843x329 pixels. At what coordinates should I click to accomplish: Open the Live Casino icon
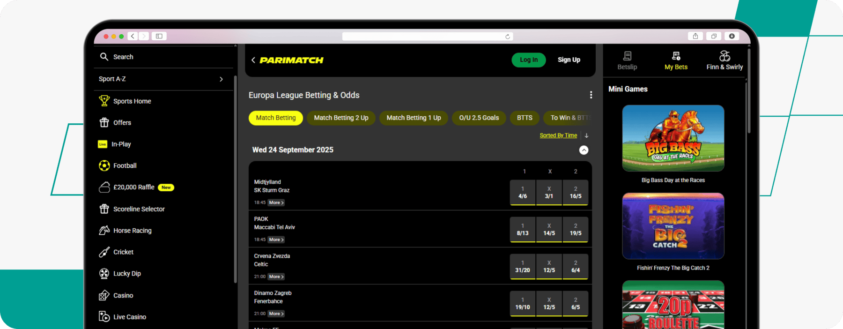tap(104, 317)
